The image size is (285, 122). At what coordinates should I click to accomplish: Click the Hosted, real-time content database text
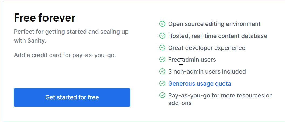(x=218, y=36)
